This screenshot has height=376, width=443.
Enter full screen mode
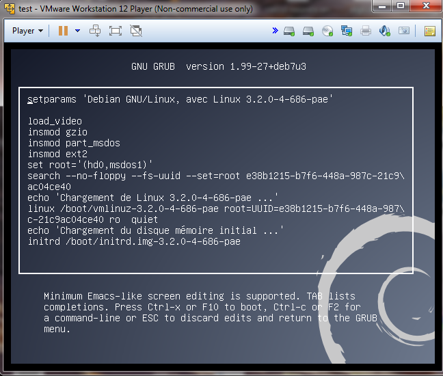pyautogui.click(x=116, y=31)
